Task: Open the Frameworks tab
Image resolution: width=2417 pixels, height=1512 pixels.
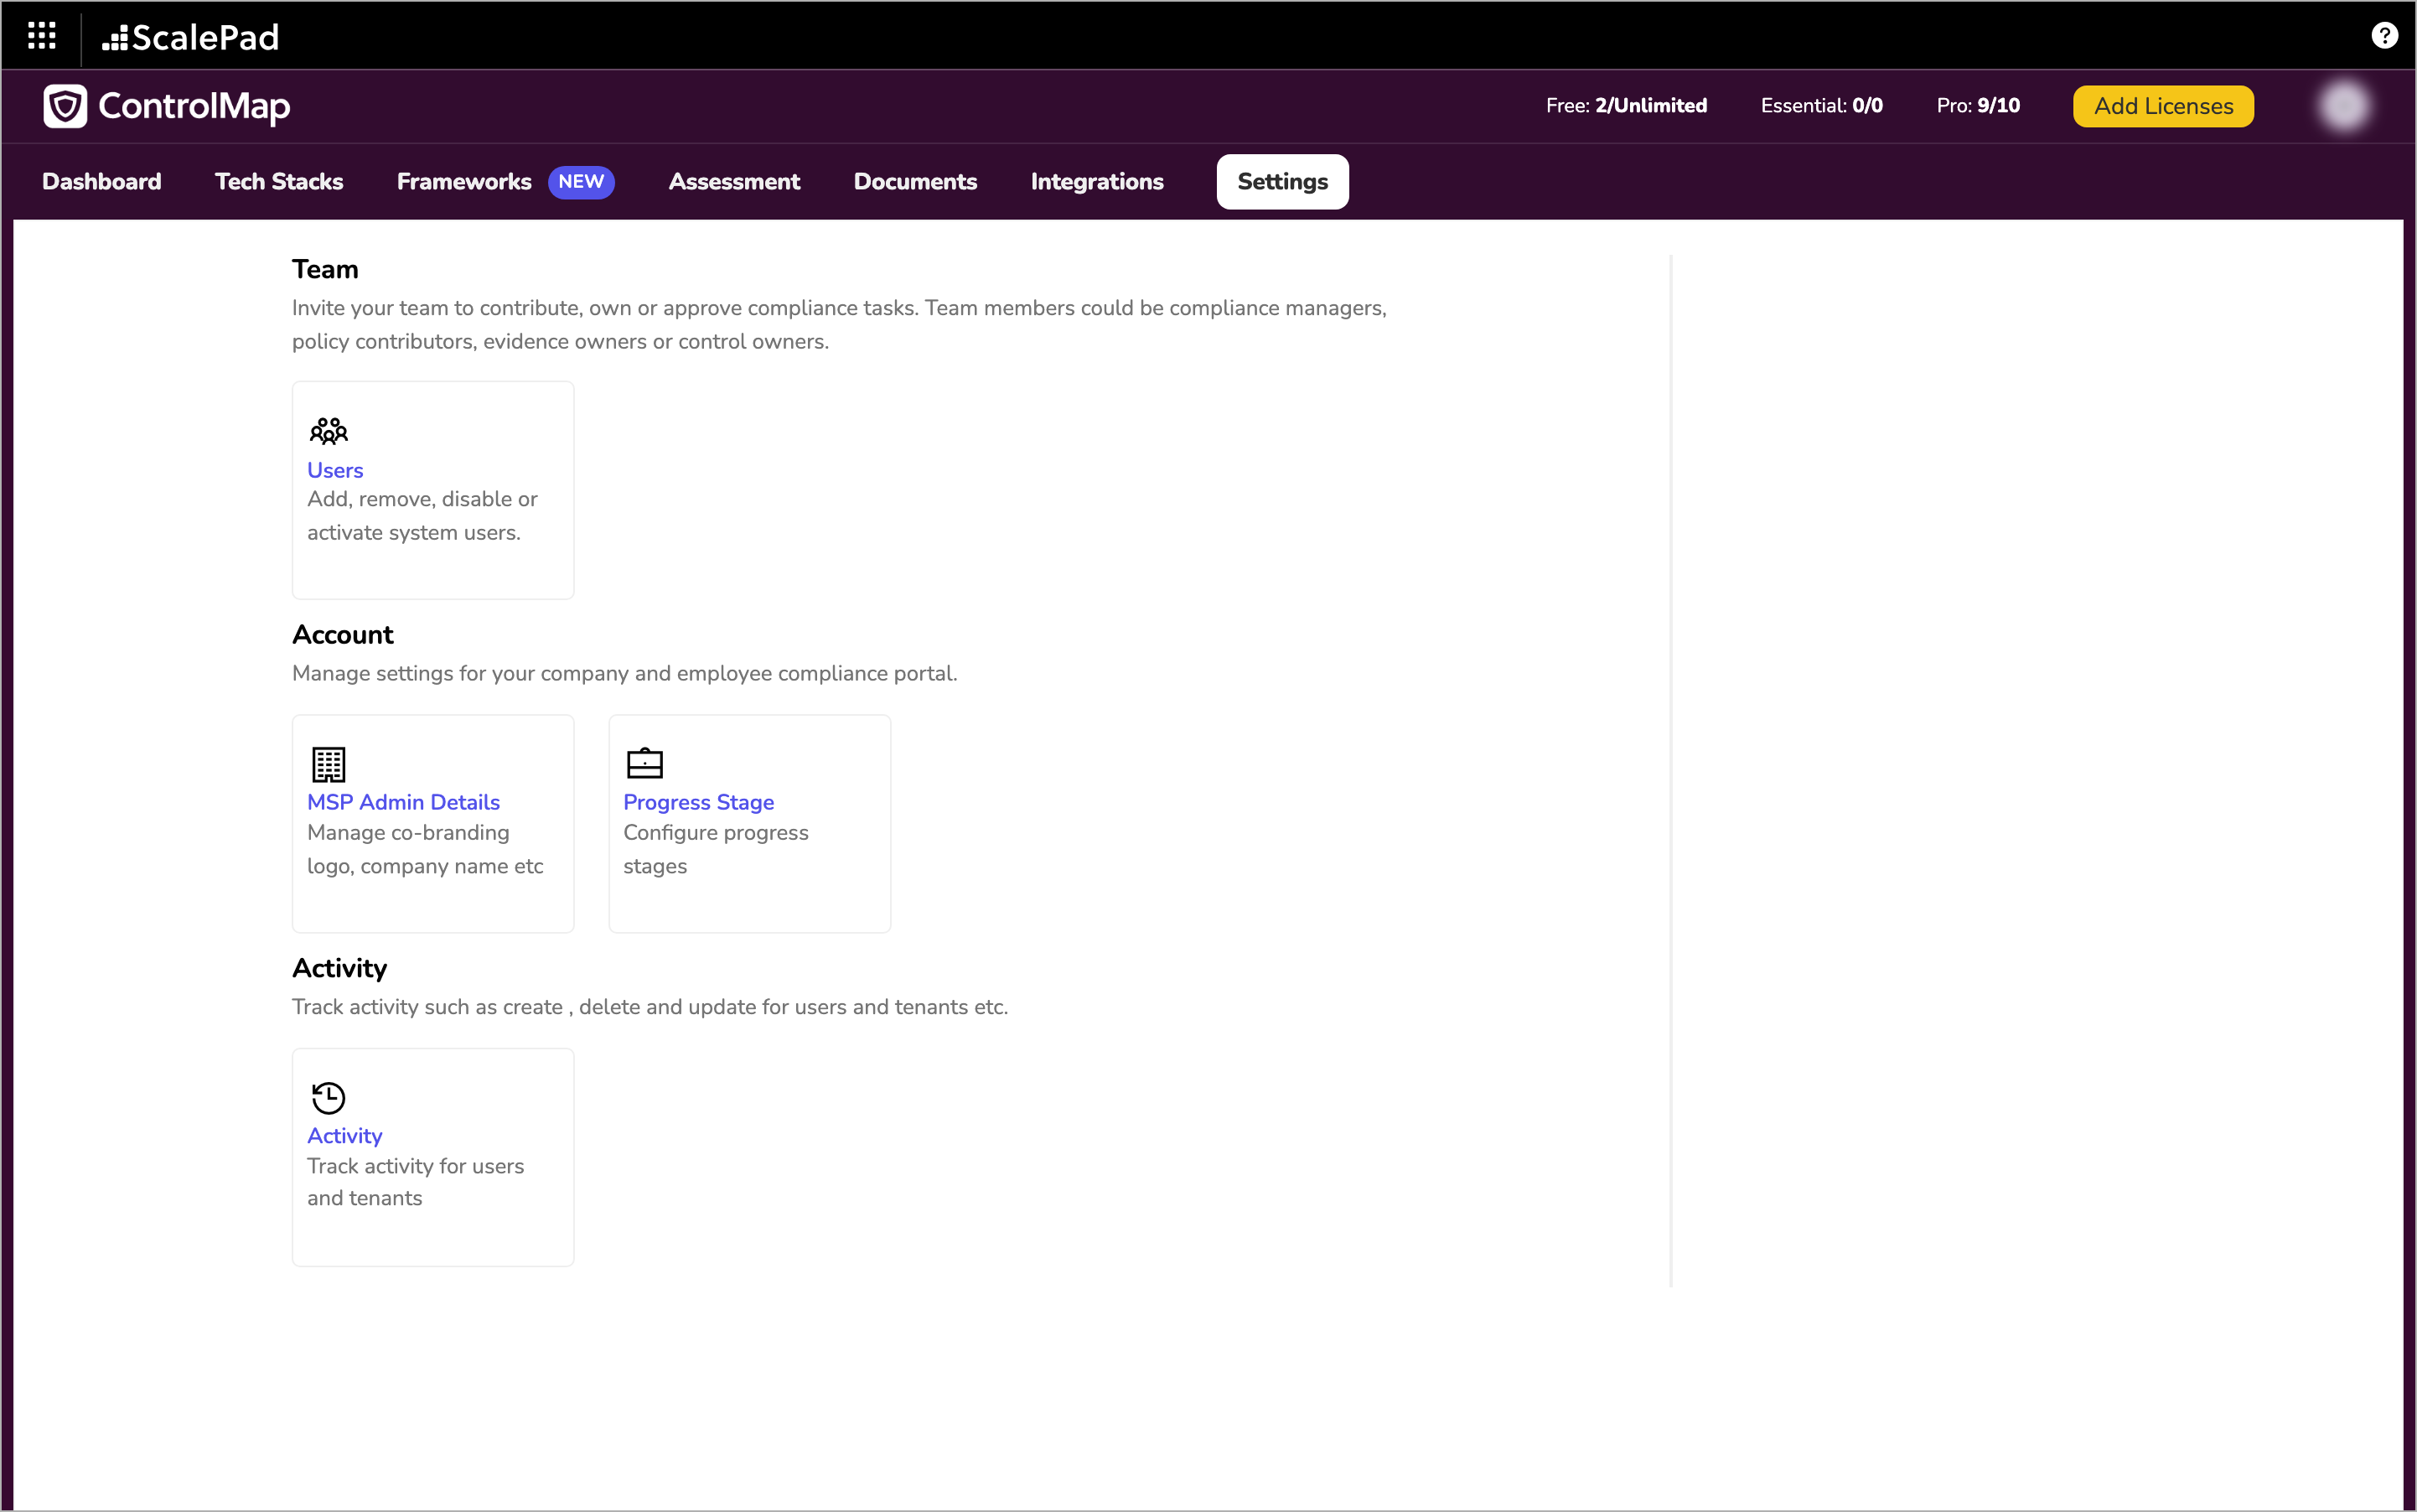Action: coord(464,182)
